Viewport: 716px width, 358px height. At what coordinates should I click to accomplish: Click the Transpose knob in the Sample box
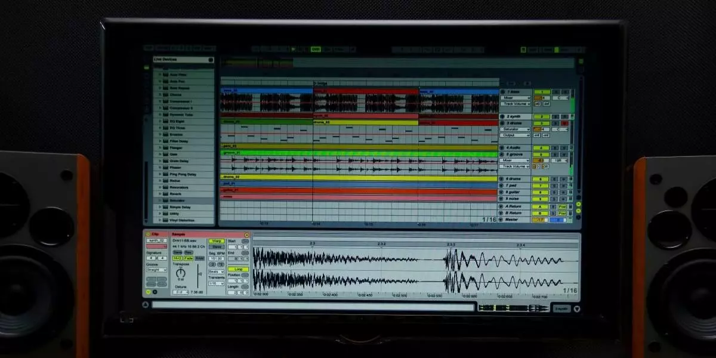pyautogui.click(x=181, y=273)
